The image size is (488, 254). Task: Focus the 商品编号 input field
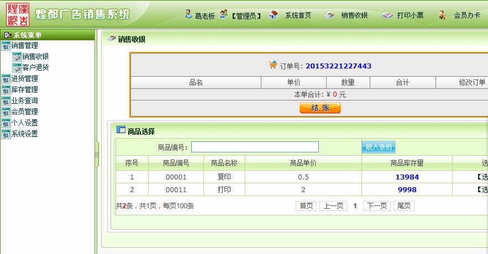[x=255, y=147]
